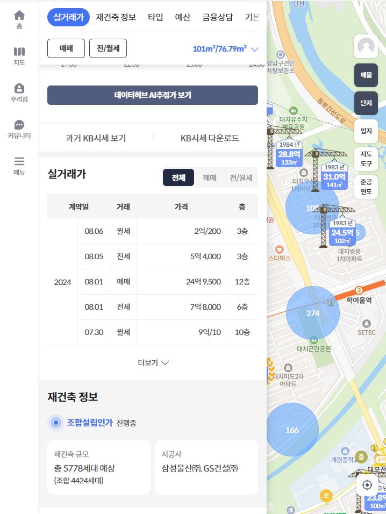This screenshot has width=386, height=514.
Task: Click the user profile avatar on map
Action: (366, 46)
